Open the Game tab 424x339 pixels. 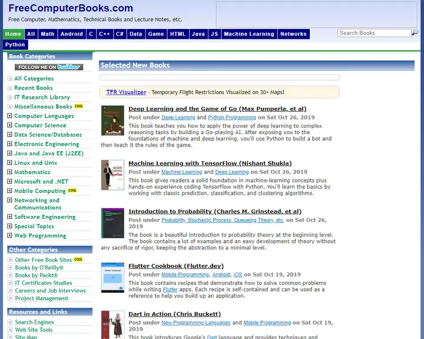tap(156, 34)
